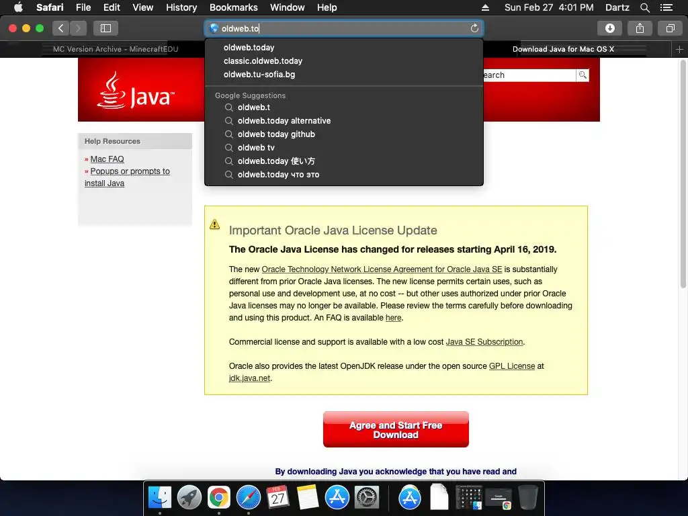Open the blank document in the dock
Screen dimensions: 688x516
point(439,497)
